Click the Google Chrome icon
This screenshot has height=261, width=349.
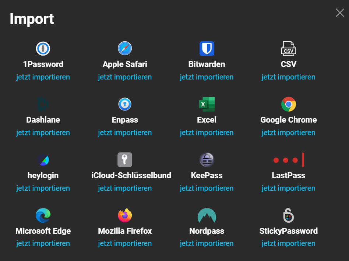click(x=288, y=104)
